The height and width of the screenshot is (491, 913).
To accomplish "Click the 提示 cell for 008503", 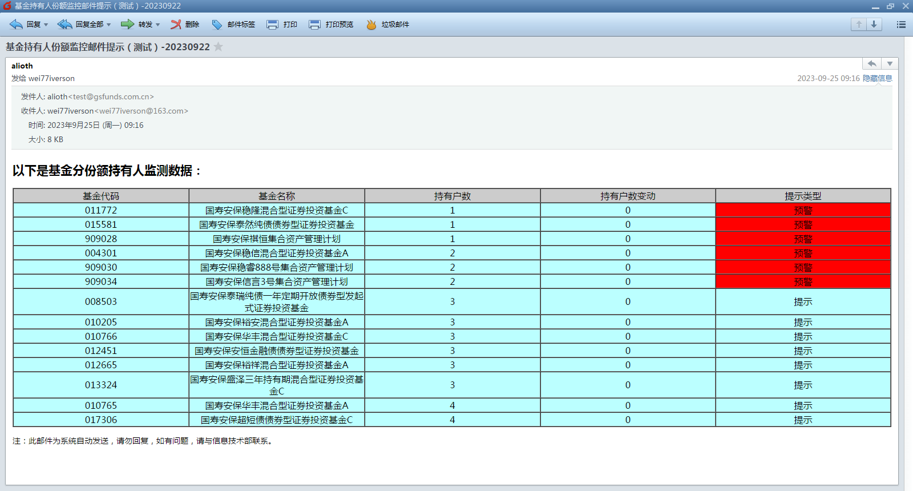I will click(803, 301).
